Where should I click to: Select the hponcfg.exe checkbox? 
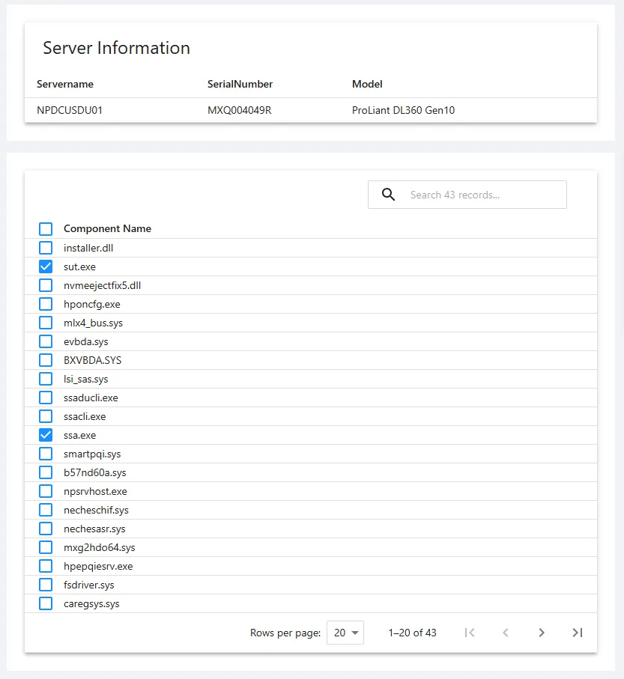(x=46, y=304)
